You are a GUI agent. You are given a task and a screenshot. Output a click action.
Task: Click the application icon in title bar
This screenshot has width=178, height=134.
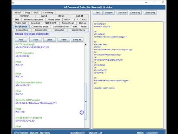point(13,2)
